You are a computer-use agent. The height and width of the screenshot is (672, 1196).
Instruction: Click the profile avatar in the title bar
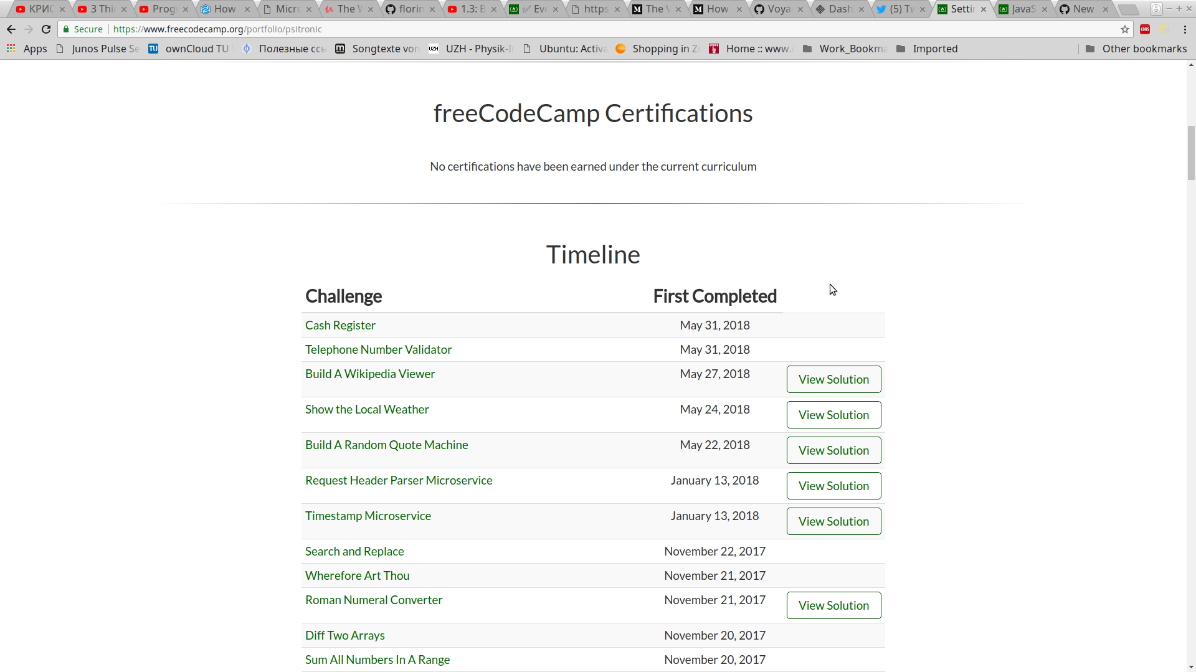point(1157,9)
